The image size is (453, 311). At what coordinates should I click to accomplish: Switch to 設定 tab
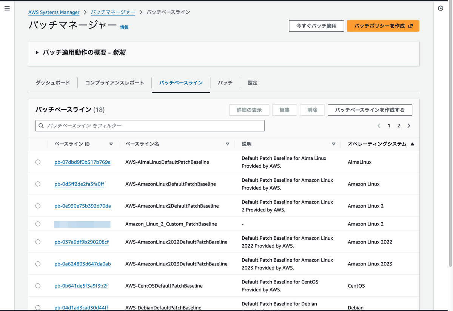coord(253,83)
